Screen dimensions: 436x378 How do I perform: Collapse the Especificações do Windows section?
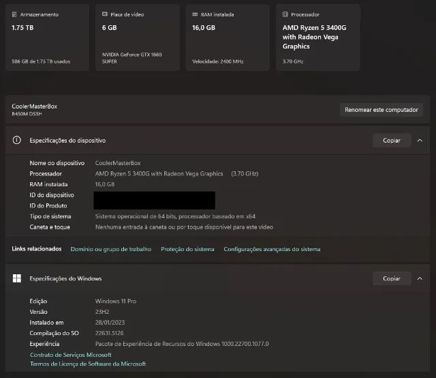[420, 278]
